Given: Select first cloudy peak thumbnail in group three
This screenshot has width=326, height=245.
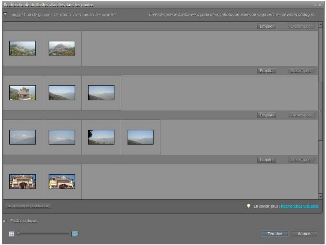Looking at the screenshot, I should [22, 137].
